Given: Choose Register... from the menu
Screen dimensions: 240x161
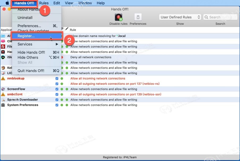Looking at the screenshot, I should click(x=37, y=36).
